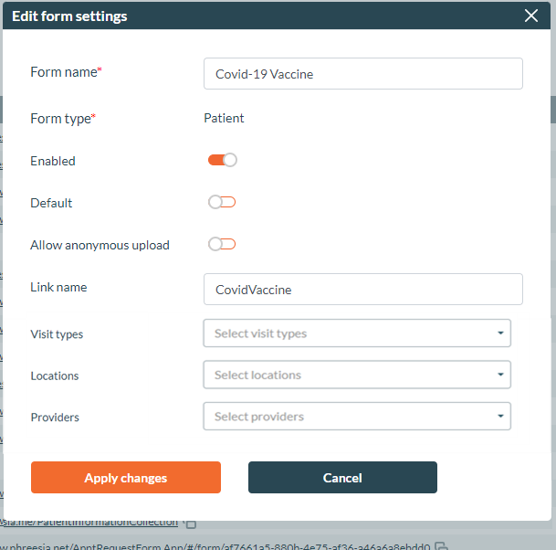Turn off the Enabled toggle
Image resolution: width=556 pixels, height=550 pixels.
tap(223, 160)
